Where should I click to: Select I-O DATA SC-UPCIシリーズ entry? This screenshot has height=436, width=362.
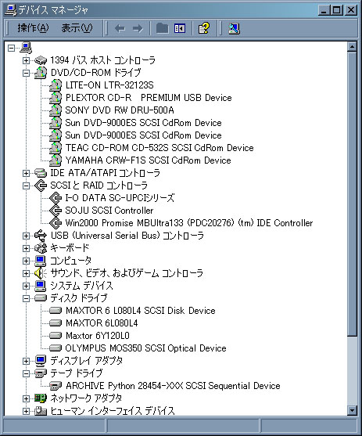pos(120,198)
